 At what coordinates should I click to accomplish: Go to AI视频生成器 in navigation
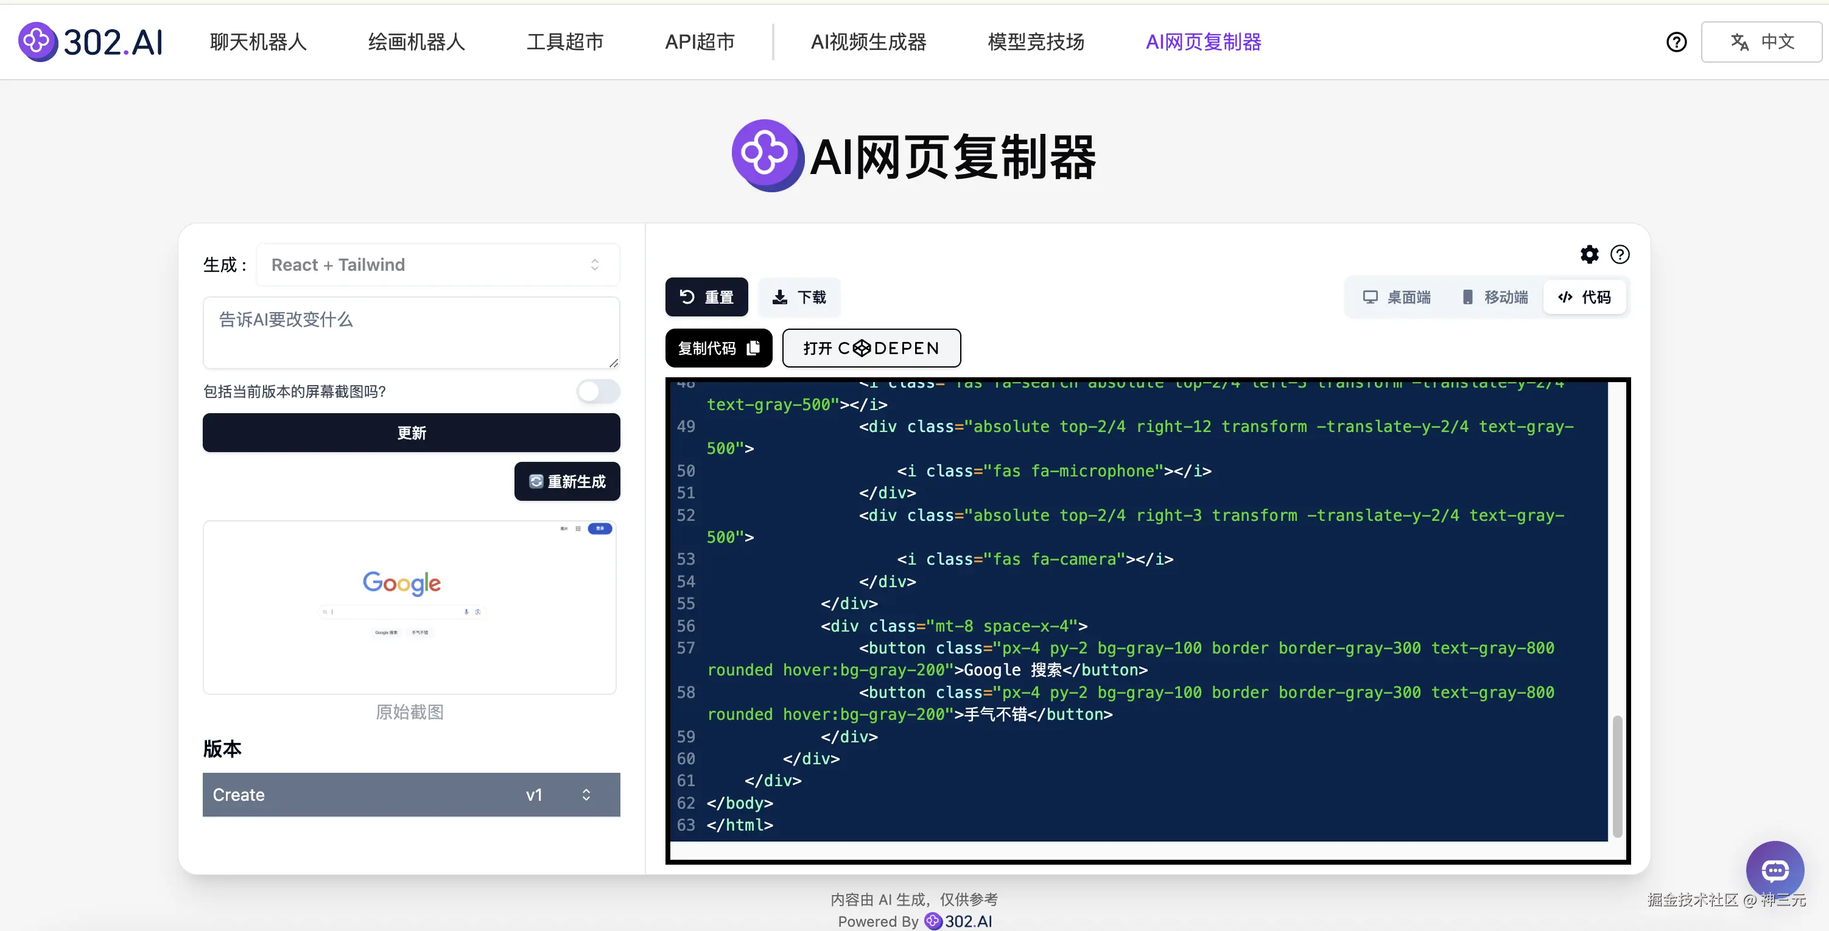[x=868, y=43]
